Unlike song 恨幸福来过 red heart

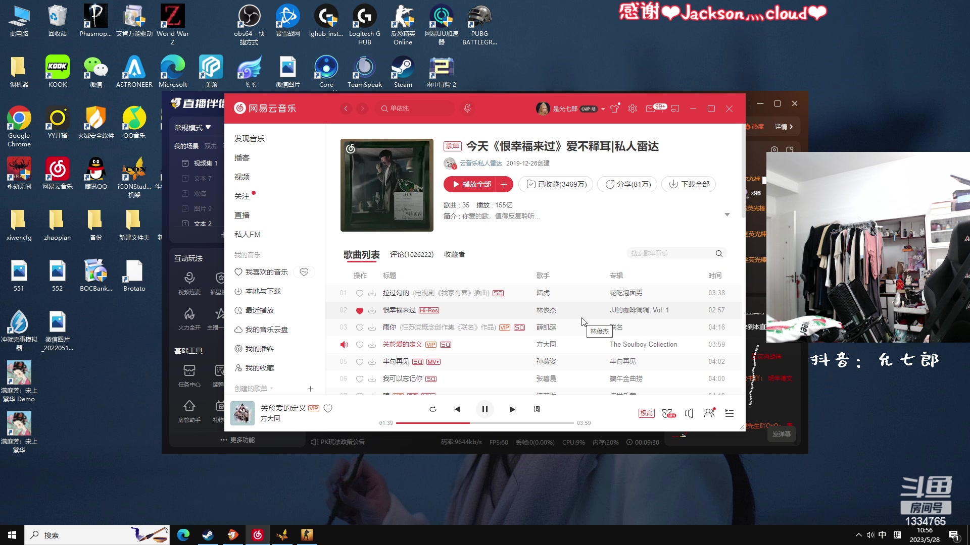coord(360,310)
